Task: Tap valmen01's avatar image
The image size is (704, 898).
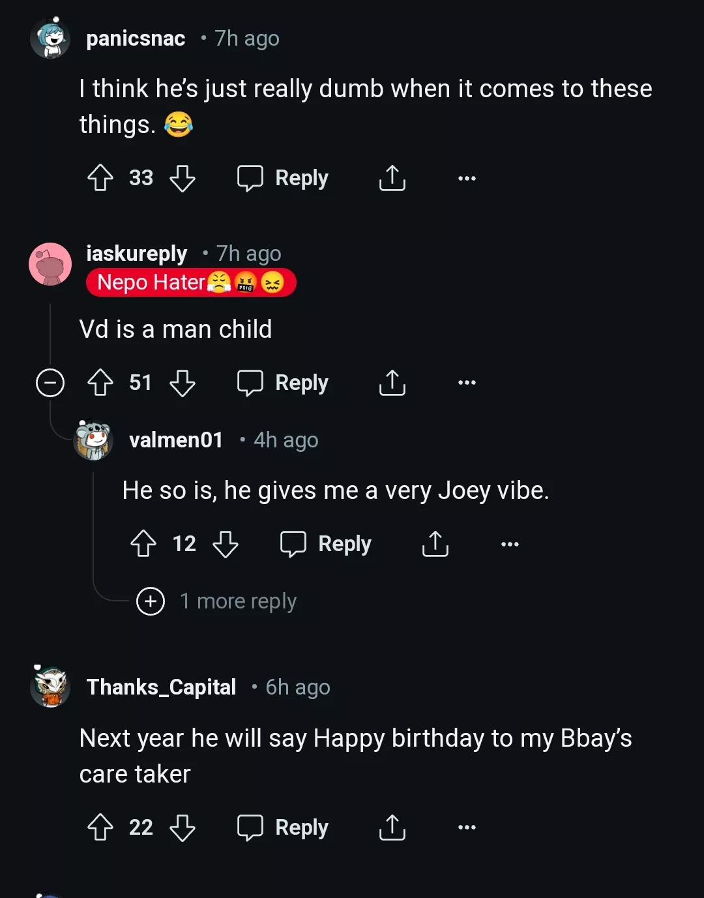Action: click(x=94, y=440)
